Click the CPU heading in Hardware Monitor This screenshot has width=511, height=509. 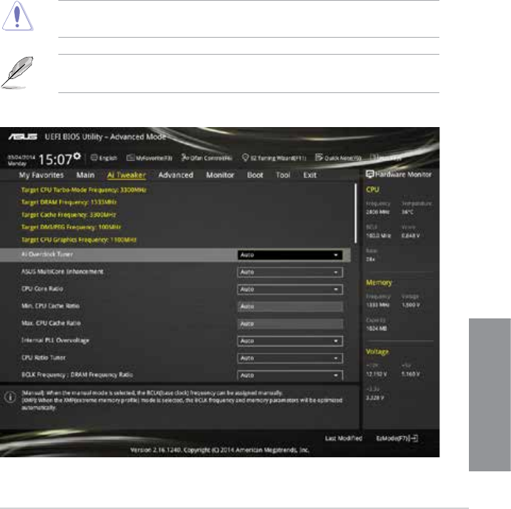[372, 190]
